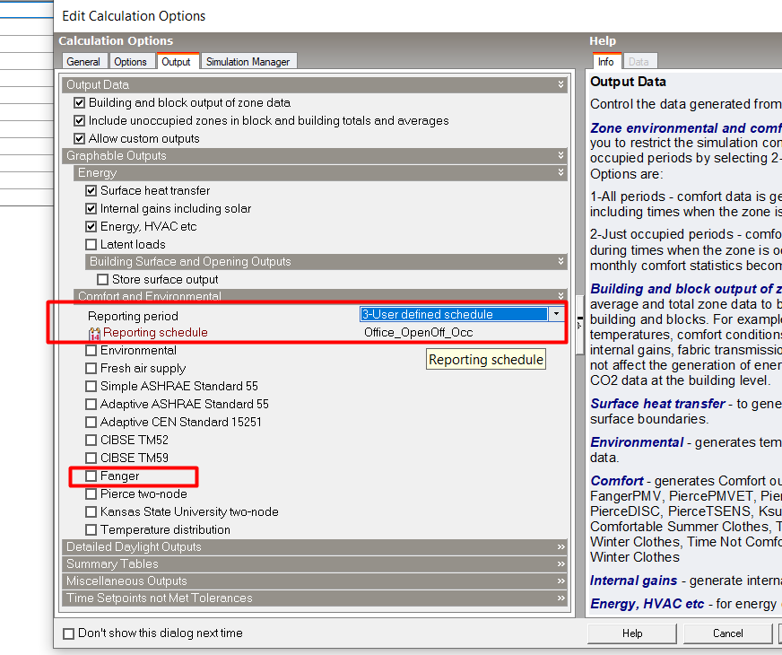
Task: Enable Adaptive CEN Standard 15251
Action: coord(91,422)
